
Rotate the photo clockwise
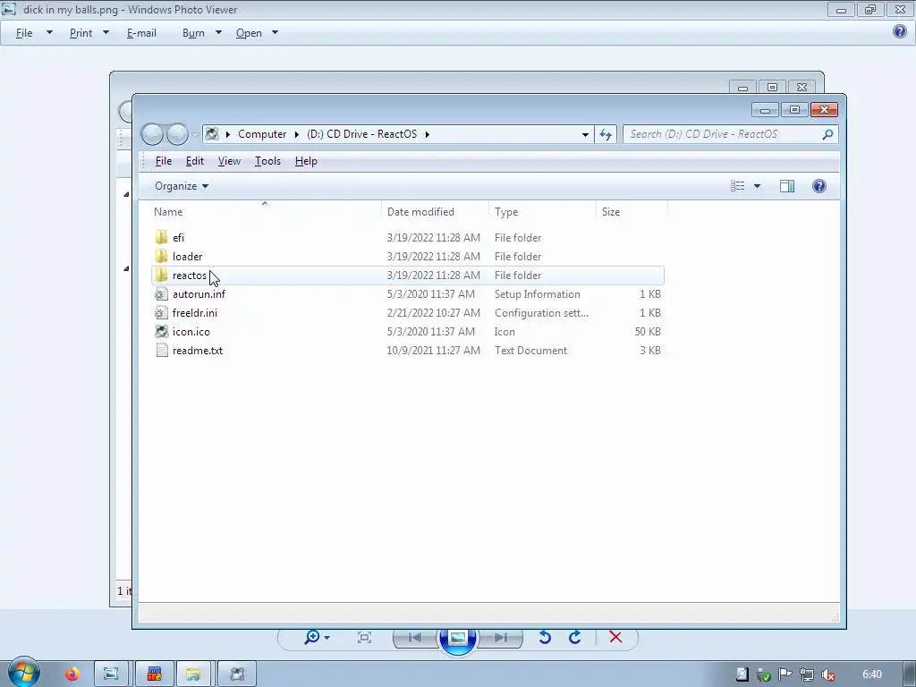click(x=575, y=637)
